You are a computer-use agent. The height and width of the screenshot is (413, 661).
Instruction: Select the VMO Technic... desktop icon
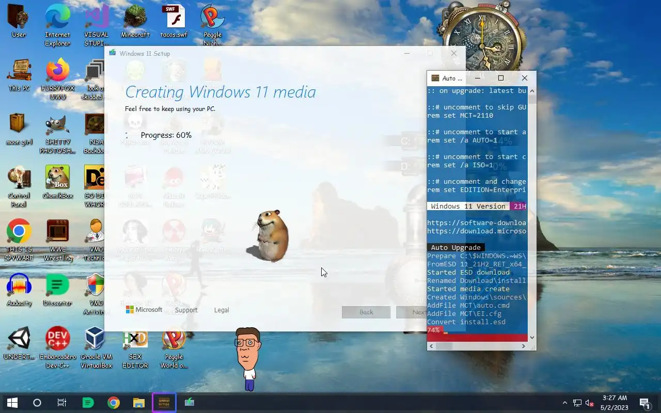[x=96, y=240]
